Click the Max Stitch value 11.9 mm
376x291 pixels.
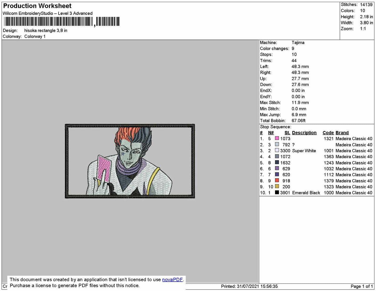(x=300, y=102)
